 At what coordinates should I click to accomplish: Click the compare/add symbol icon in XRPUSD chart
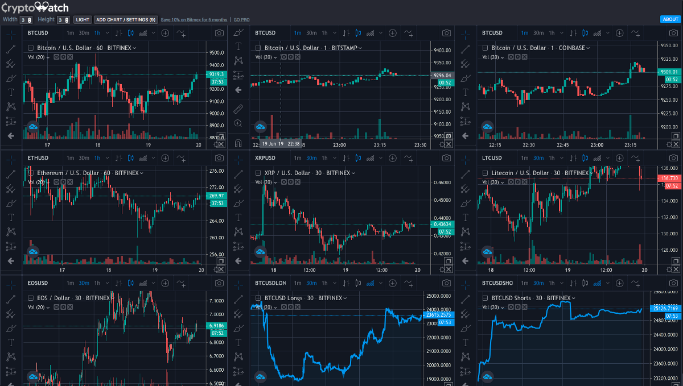[x=392, y=158]
